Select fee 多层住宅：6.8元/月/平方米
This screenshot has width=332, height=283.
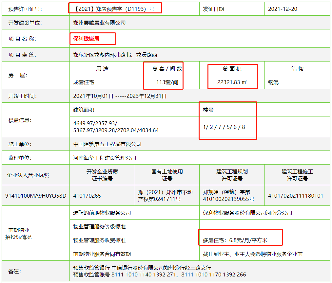(235, 240)
